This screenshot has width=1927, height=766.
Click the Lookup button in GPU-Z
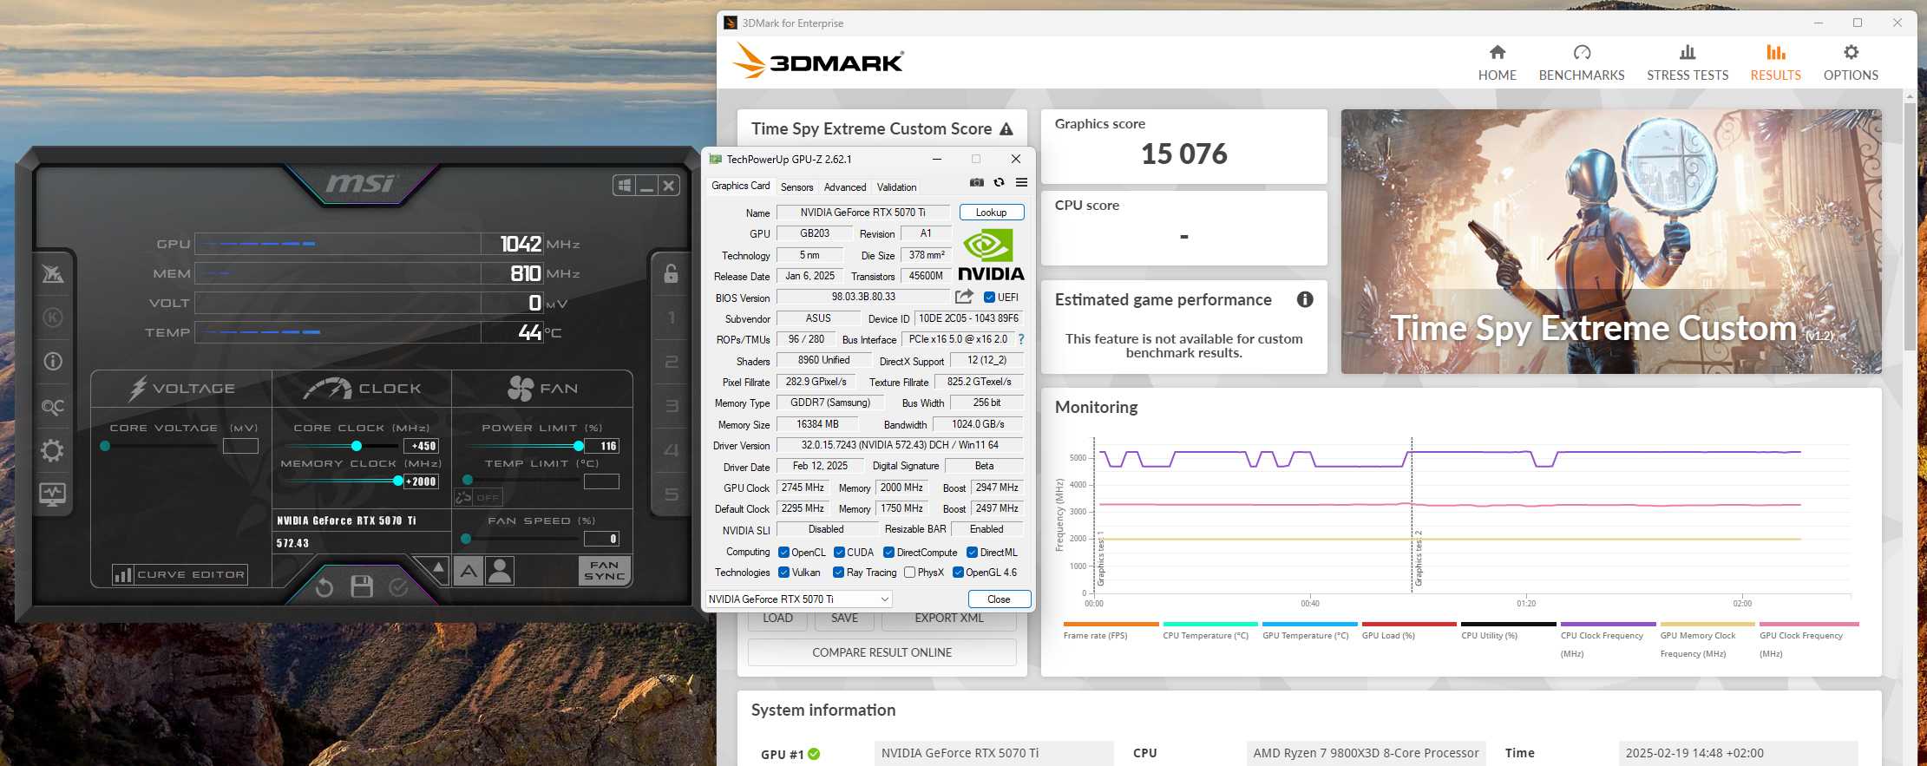click(x=992, y=213)
